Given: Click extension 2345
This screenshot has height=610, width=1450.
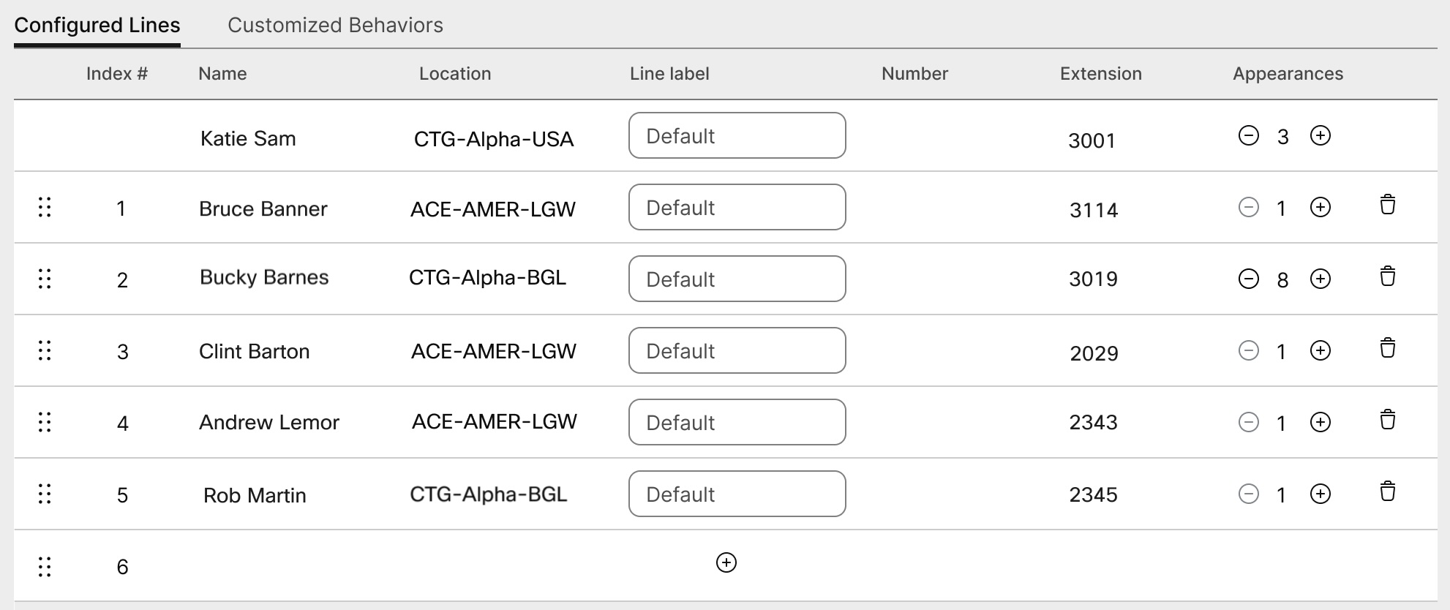Looking at the screenshot, I should [1093, 495].
